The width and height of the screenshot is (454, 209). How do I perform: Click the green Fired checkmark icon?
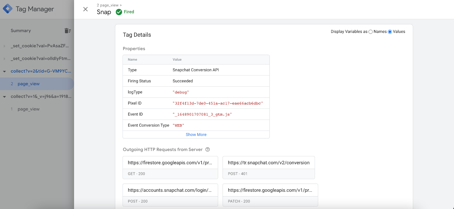pyautogui.click(x=119, y=12)
